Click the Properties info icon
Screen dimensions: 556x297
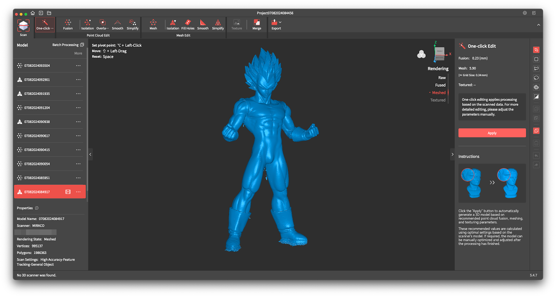tap(37, 208)
